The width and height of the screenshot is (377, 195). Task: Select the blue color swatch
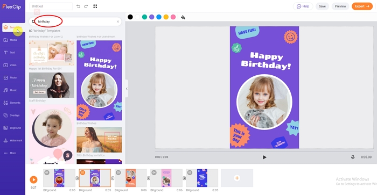point(159,17)
